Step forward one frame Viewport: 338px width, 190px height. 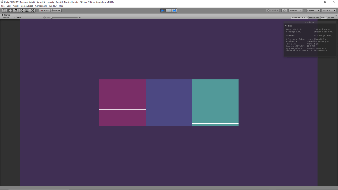tap(174, 10)
